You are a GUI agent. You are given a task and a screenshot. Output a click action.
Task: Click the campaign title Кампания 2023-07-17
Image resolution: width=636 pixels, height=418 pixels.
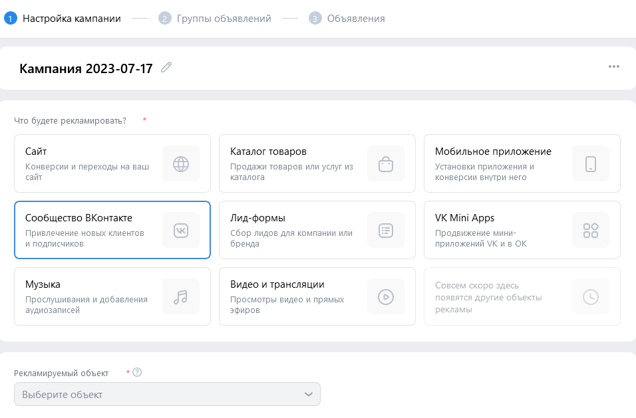[86, 68]
